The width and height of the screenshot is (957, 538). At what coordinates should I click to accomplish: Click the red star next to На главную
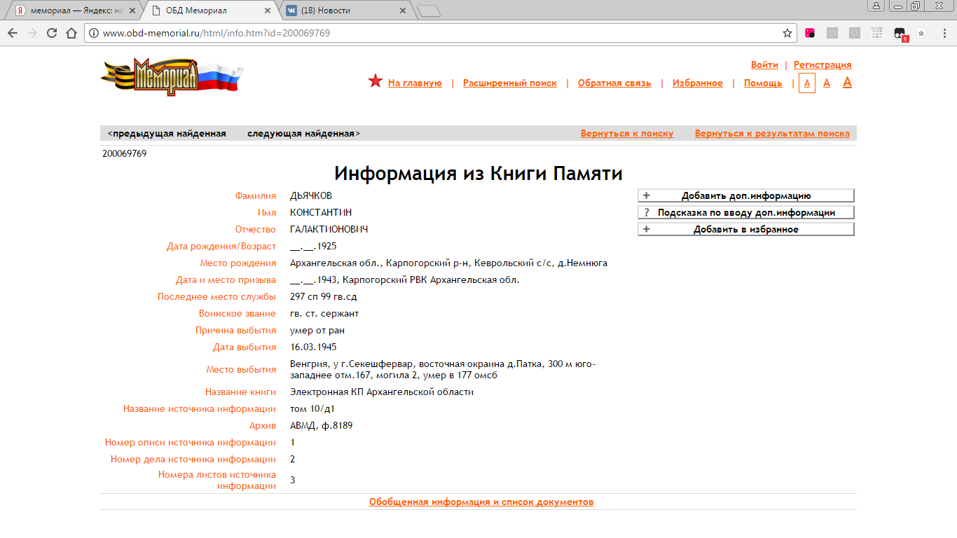[376, 82]
